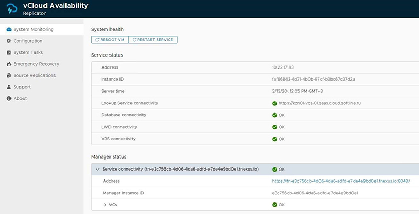Click the Lookup Service URL kzn01-vcs-01.saas.cloud.softline.ru
The image size is (419, 214).
[x=319, y=103]
